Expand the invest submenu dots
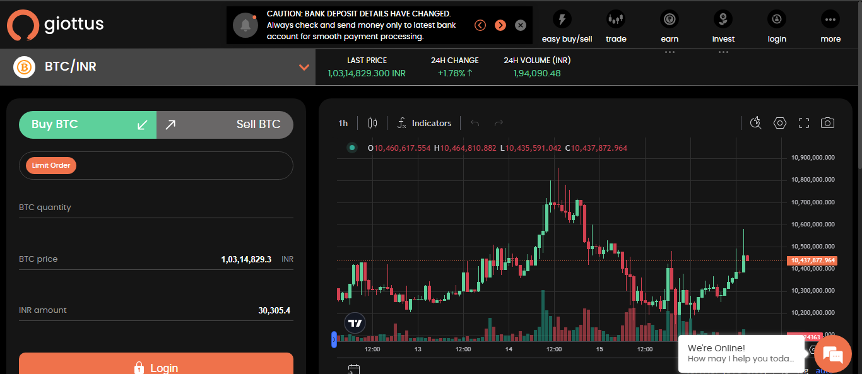The image size is (862, 374). [x=723, y=52]
